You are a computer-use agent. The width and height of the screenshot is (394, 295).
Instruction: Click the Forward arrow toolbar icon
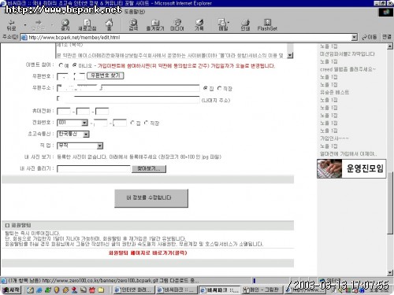[x=39, y=25]
